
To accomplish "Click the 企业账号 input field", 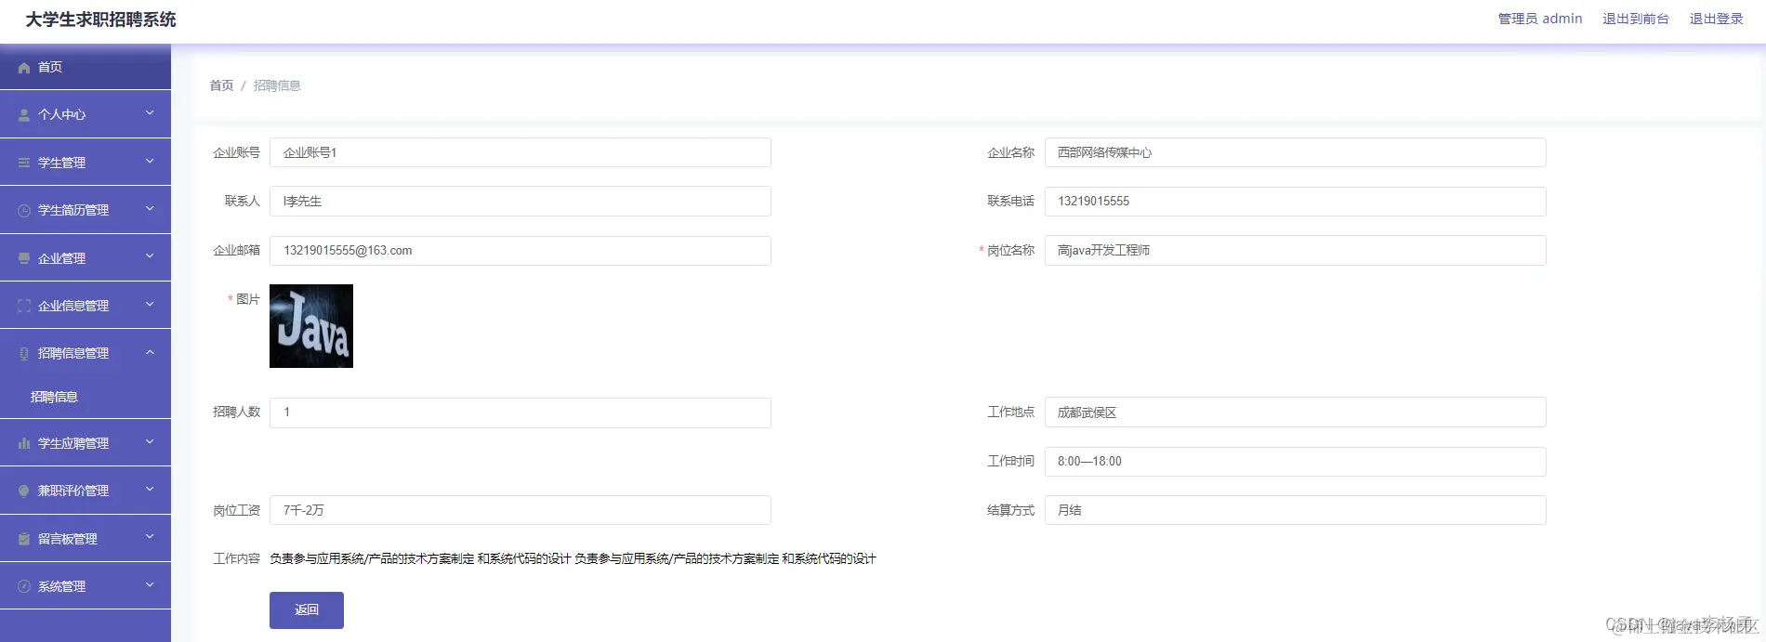I will [521, 152].
